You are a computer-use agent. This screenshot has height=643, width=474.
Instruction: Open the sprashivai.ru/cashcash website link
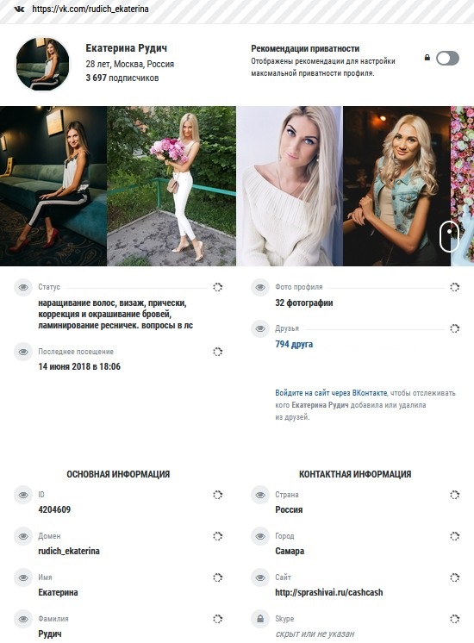pyautogui.click(x=329, y=592)
